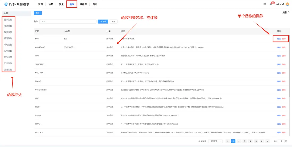Screen dimensions: 292x147
Task: Open the 数据源 tab
Action: click(83, 4)
